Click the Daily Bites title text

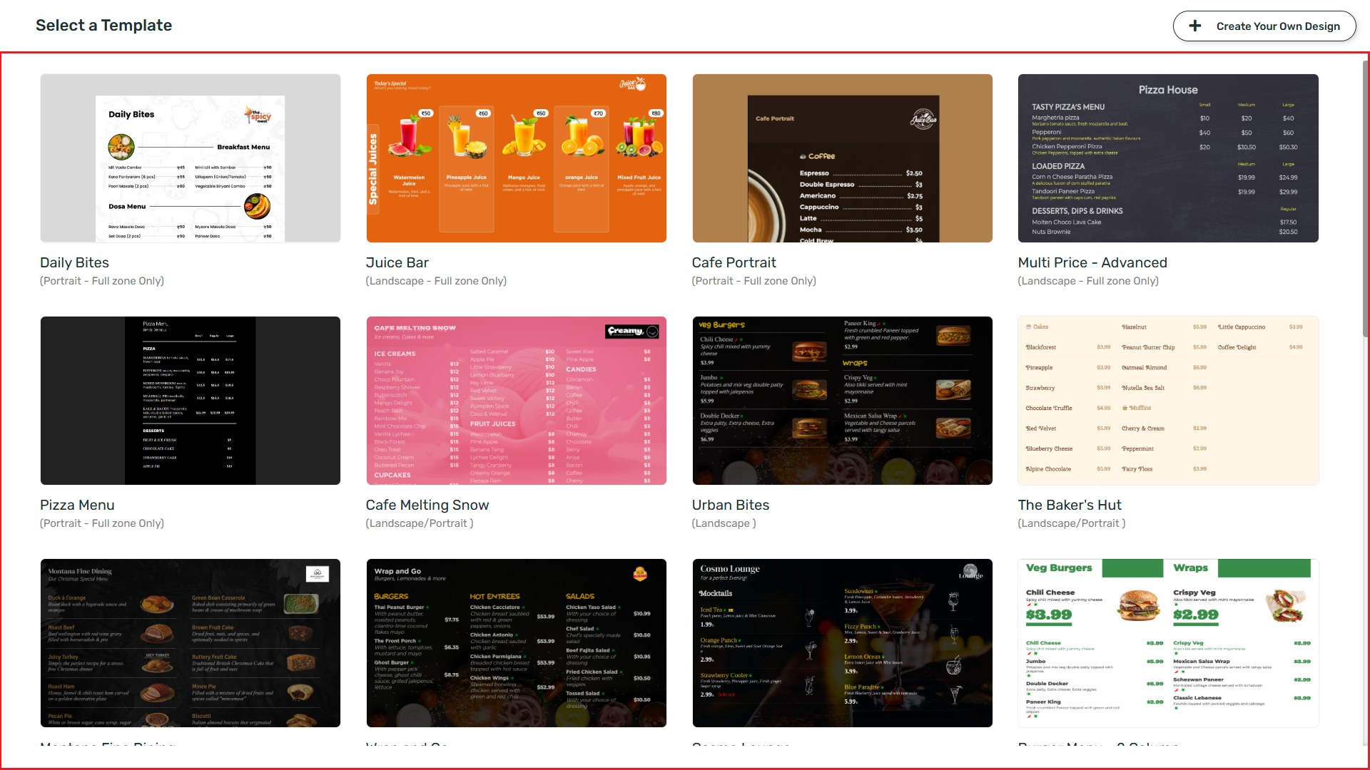(75, 262)
